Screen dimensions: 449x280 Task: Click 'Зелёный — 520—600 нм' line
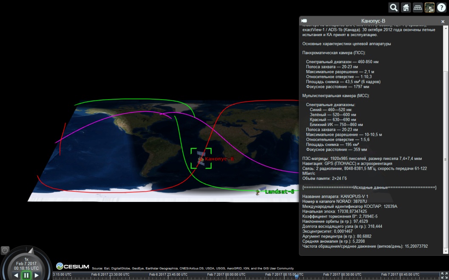333,115
